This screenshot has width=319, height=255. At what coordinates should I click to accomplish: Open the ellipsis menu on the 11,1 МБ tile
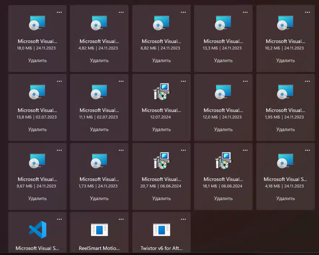coord(121,81)
